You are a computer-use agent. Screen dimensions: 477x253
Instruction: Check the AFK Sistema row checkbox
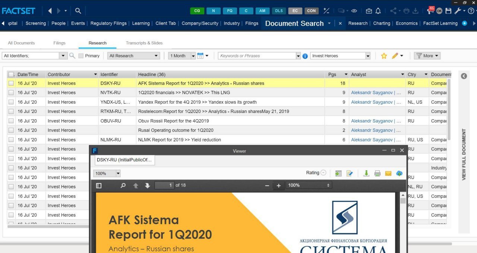click(x=11, y=83)
